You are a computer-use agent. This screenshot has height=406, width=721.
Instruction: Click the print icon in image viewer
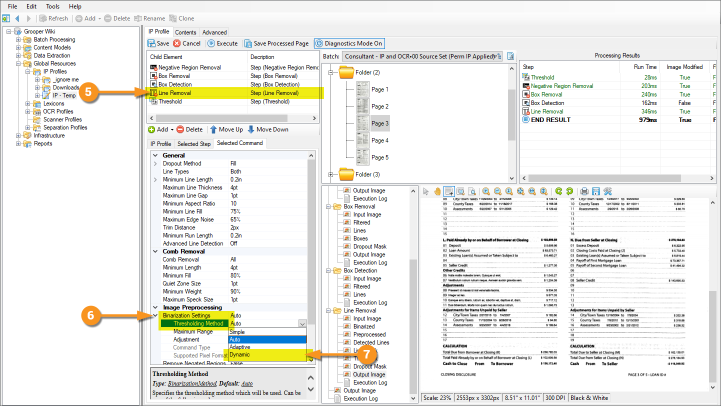tap(584, 191)
